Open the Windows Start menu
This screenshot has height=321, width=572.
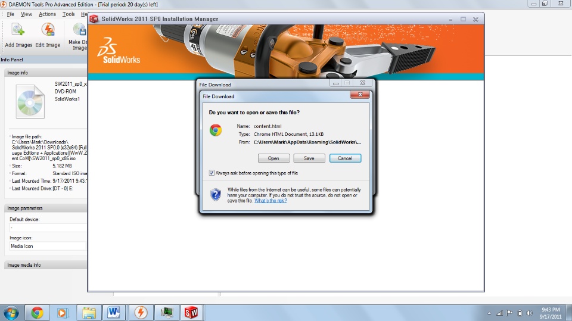click(11, 313)
